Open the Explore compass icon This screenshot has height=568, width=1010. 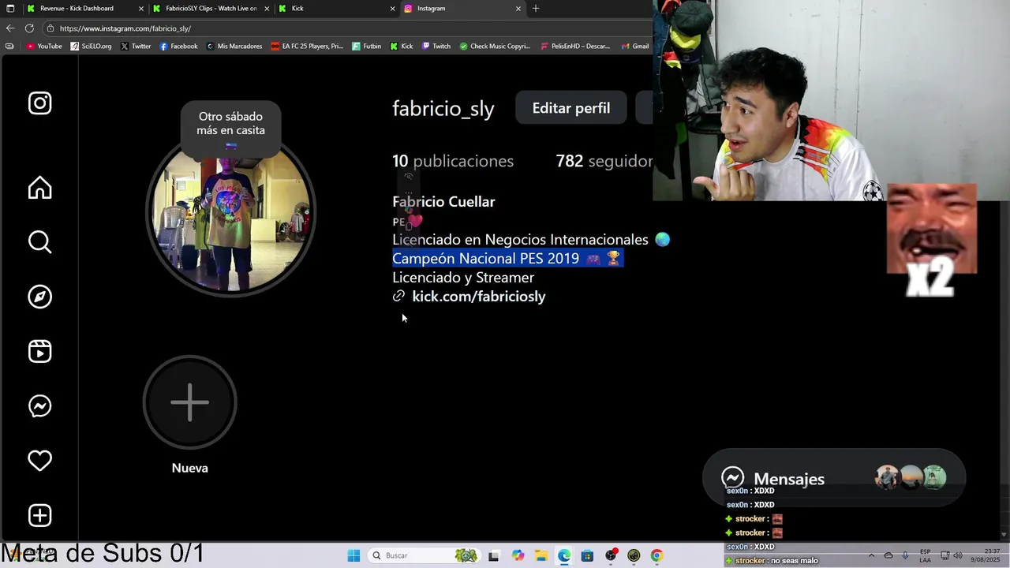point(40,297)
